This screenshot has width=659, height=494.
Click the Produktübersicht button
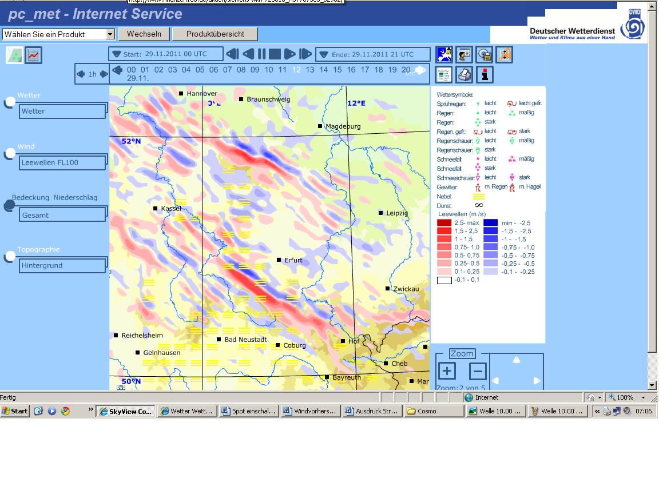215,34
